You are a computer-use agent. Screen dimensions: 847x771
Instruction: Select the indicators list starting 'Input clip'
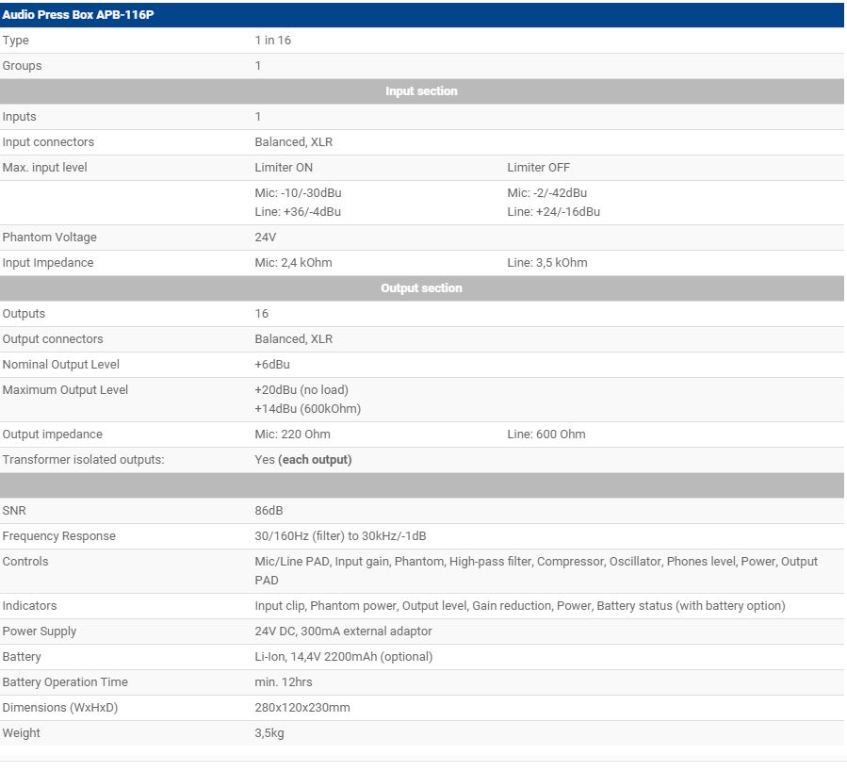click(x=520, y=606)
